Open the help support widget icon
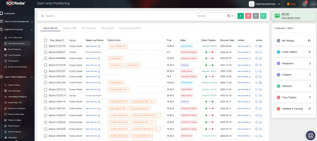317x141 pixels. pos(310,135)
